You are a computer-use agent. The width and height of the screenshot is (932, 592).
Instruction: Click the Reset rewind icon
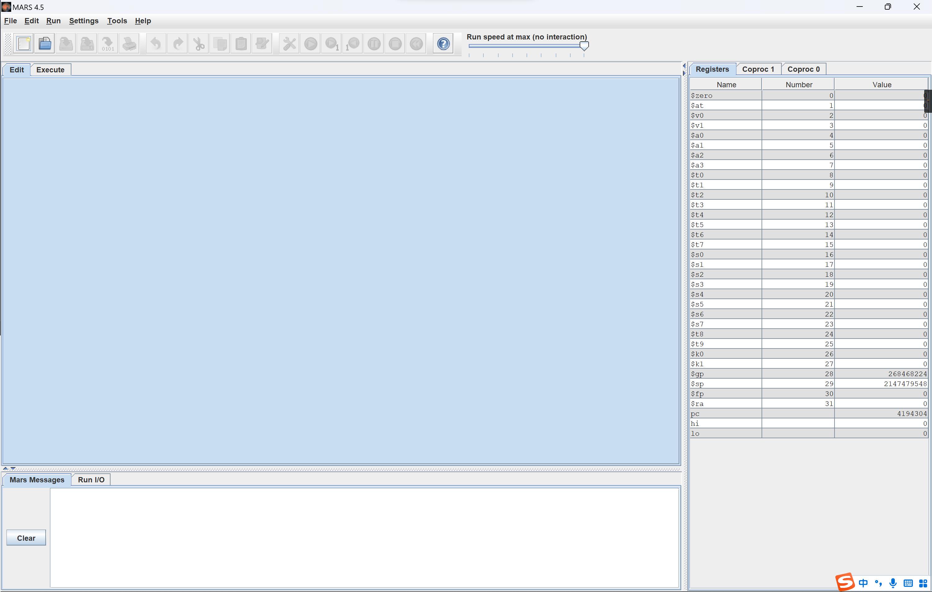[416, 44]
